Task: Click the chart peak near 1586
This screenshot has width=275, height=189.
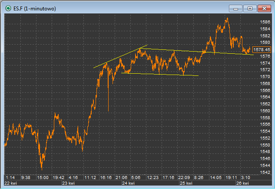Action: point(227,18)
